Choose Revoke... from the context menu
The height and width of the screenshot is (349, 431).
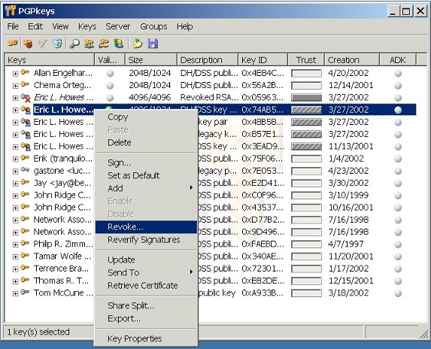pos(146,227)
